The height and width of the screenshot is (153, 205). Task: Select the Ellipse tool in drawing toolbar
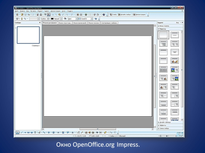pos(32,133)
